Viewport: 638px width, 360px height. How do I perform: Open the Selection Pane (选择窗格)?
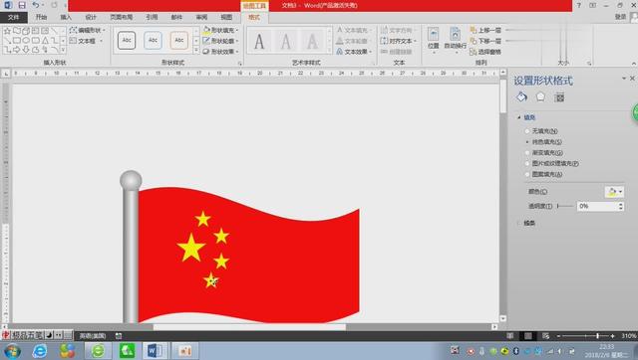point(485,52)
